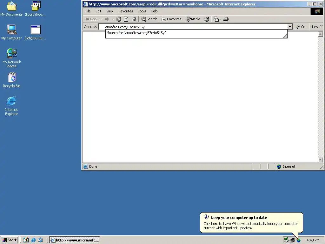Open the Favorites menu
Image resolution: width=325 pixels, height=244 pixels.
tap(125, 11)
